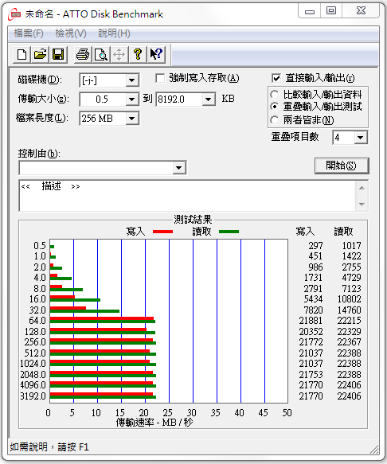This screenshot has width=387, height=464.
Task: Open the 檢視(V) menu
Action: [x=71, y=33]
